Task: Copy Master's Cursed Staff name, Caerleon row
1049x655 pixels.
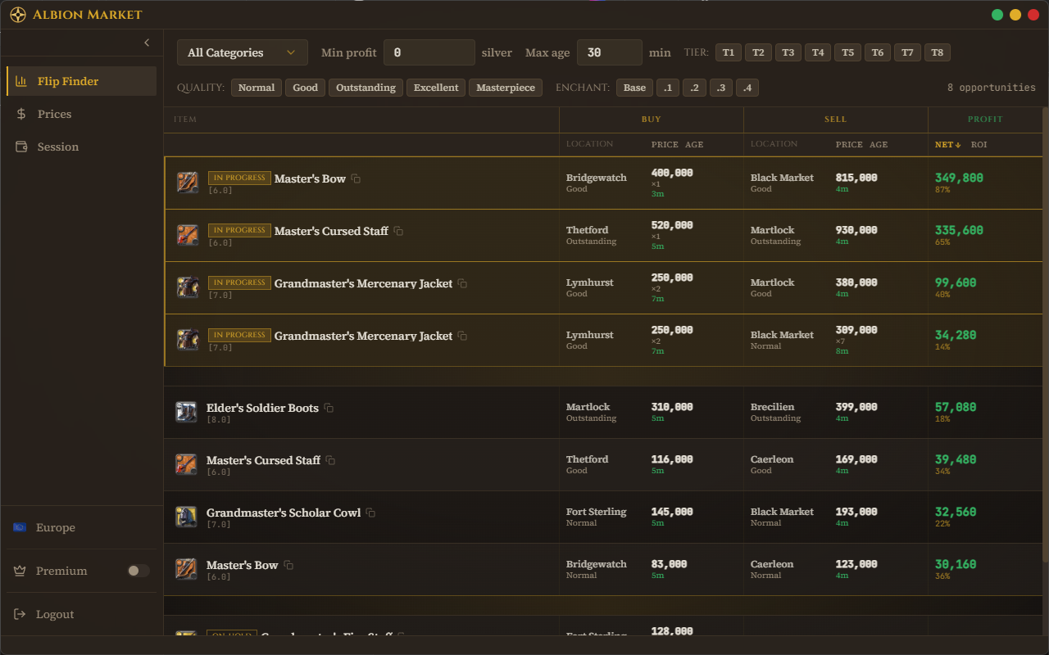Action: click(x=330, y=460)
